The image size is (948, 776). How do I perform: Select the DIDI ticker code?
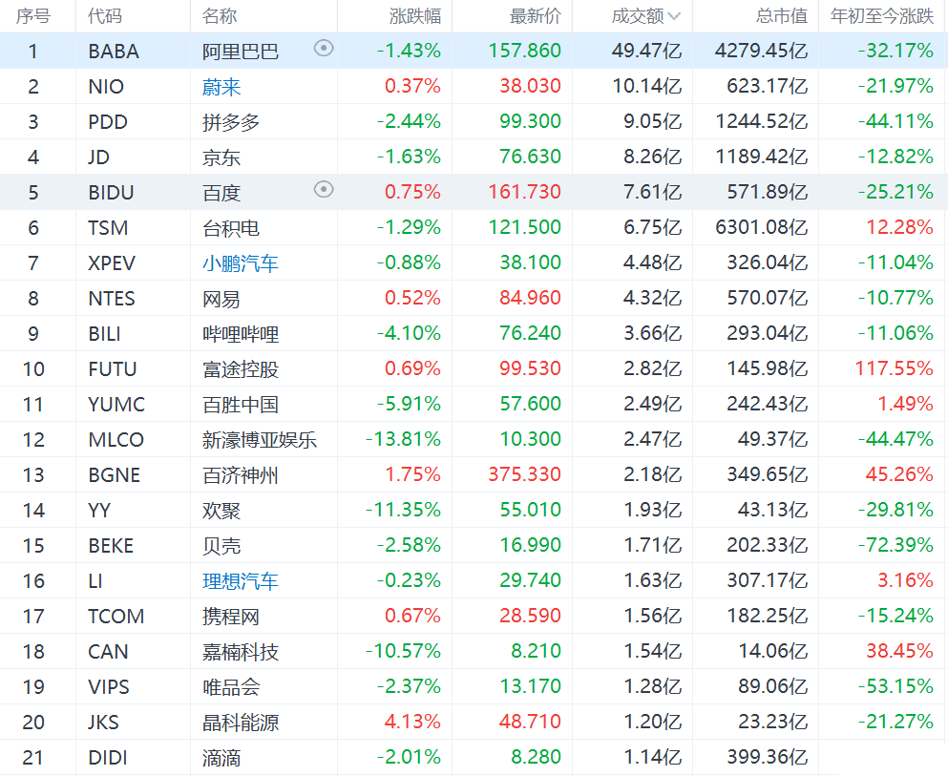pyautogui.click(x=108, y=758)
